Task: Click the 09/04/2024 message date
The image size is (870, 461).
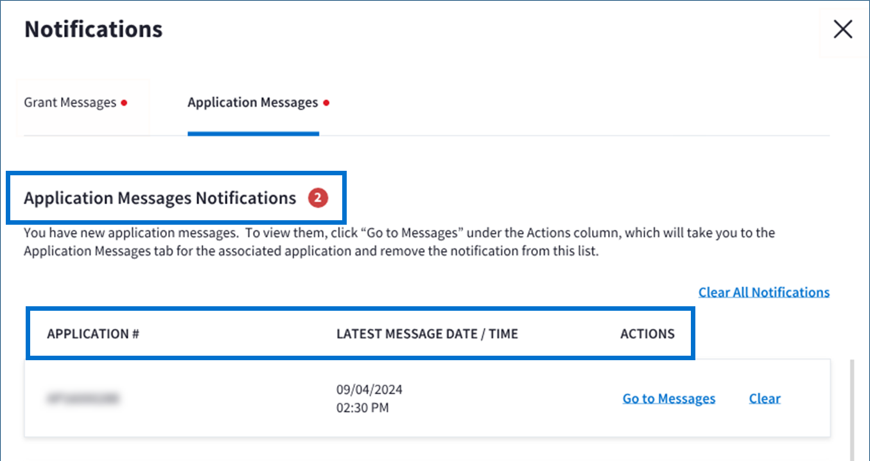Action: click(x=369, y=390)
